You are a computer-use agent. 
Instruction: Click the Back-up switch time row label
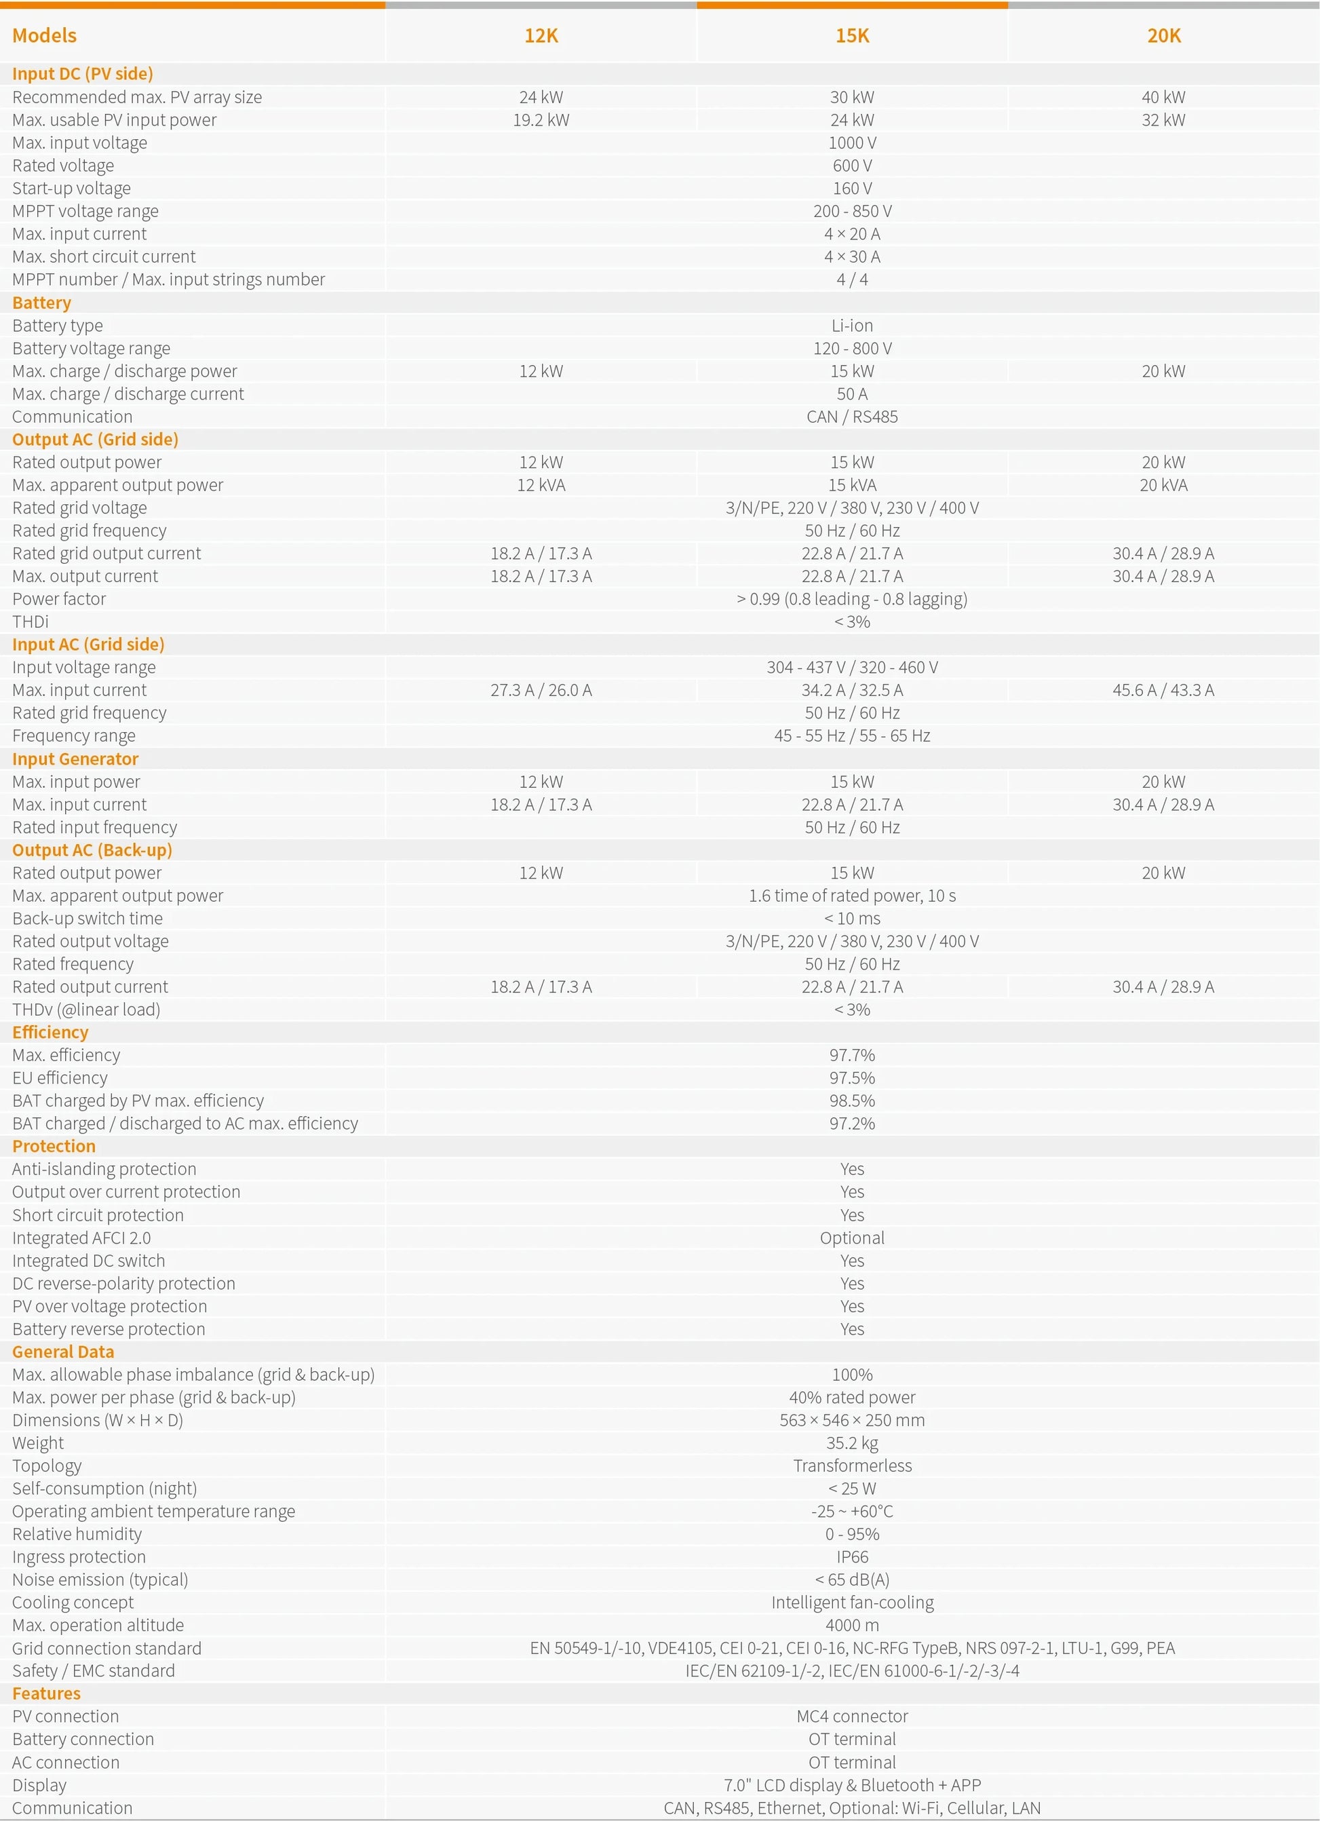coord(87,918)
